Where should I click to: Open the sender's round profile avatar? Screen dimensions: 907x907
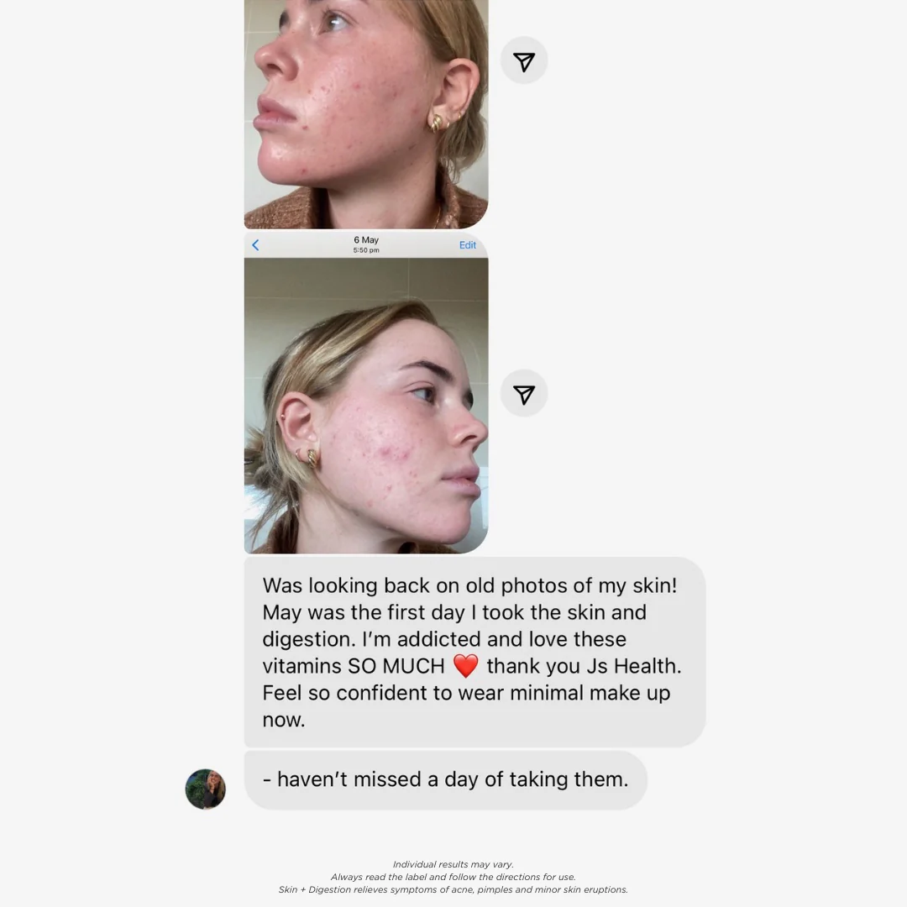[206, 789]
